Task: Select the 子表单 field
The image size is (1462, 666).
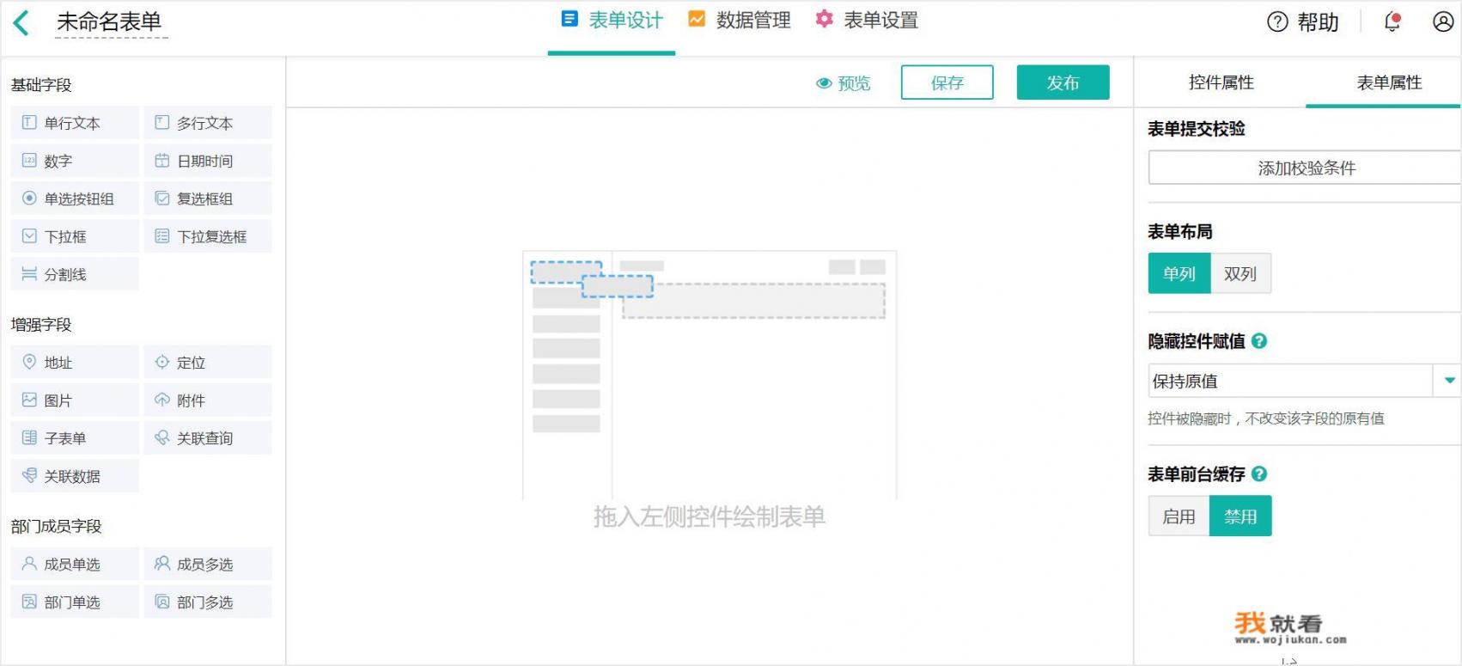Action: tap(75, 438)
